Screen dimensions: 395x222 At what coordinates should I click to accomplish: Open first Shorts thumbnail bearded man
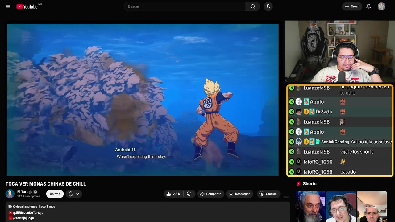click(x=310, y=206)
